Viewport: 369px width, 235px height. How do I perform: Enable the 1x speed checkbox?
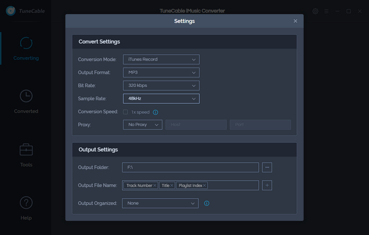click(x=125, y=112)
